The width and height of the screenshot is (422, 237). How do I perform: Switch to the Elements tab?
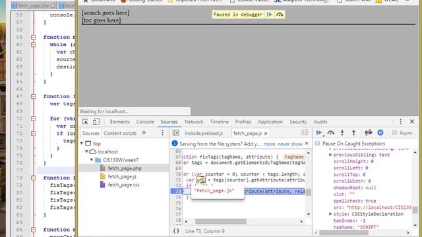[120, 122]
